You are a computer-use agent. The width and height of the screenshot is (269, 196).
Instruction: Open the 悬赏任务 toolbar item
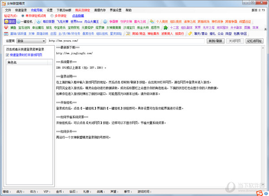click(88, 34)
